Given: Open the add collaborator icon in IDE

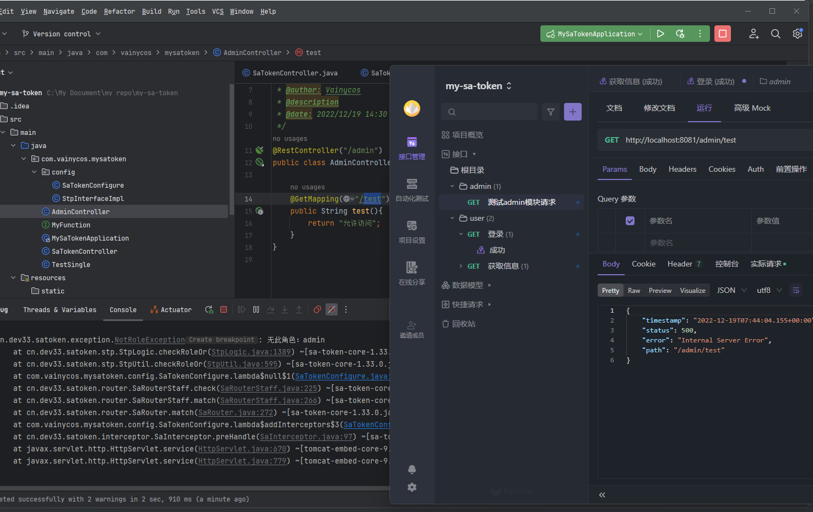Looking at the screenshot, I should click(754, 34).
